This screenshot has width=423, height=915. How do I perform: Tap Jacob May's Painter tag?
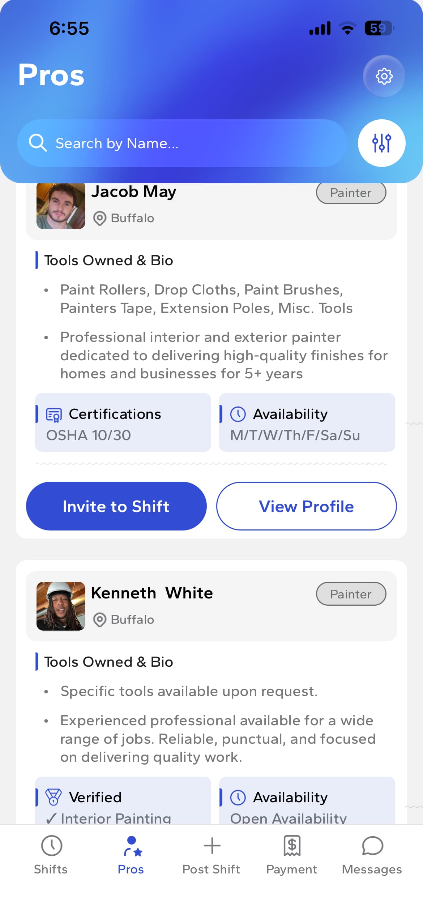pyautogui.click(x=351, y=193)
